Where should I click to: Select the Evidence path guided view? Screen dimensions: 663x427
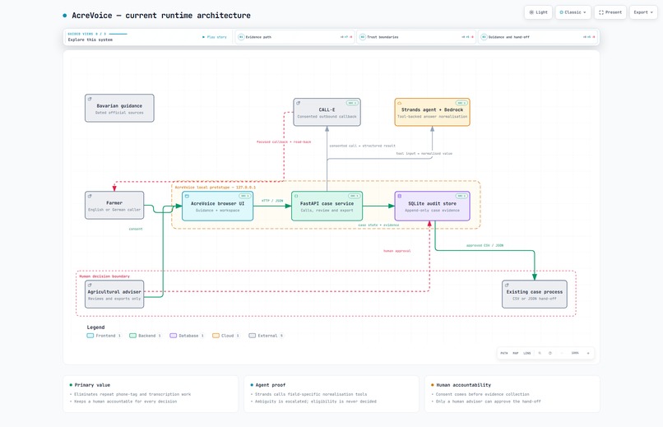294,37
